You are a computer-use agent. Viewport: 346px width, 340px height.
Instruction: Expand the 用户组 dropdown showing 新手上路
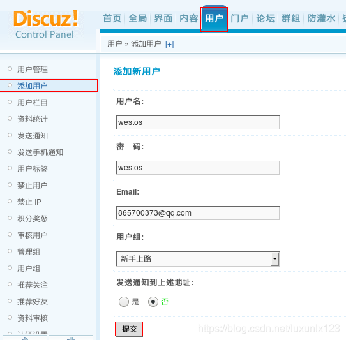click(198, 258)
